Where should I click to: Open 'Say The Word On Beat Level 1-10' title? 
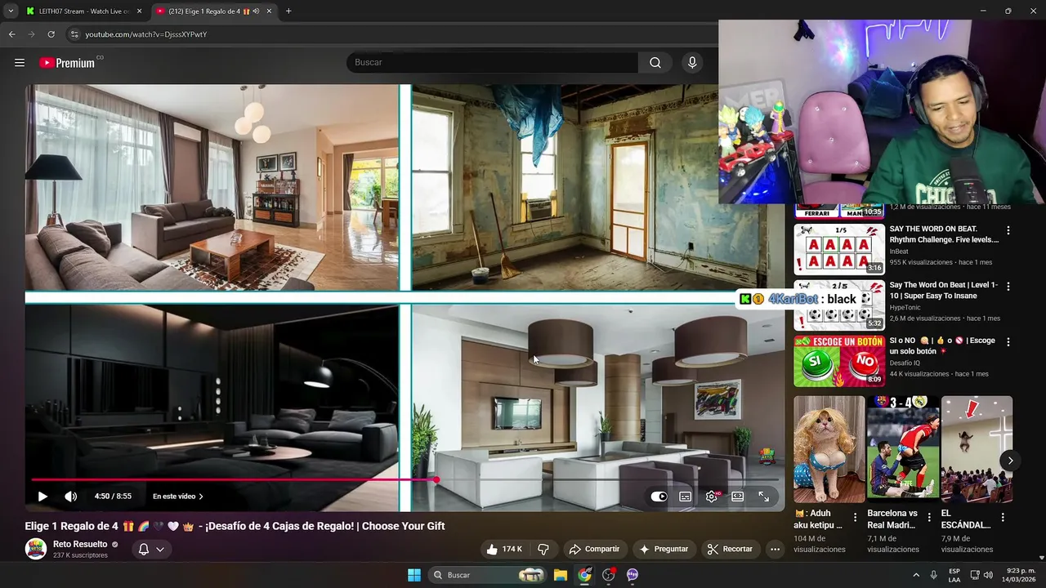[x=944, y=290]
